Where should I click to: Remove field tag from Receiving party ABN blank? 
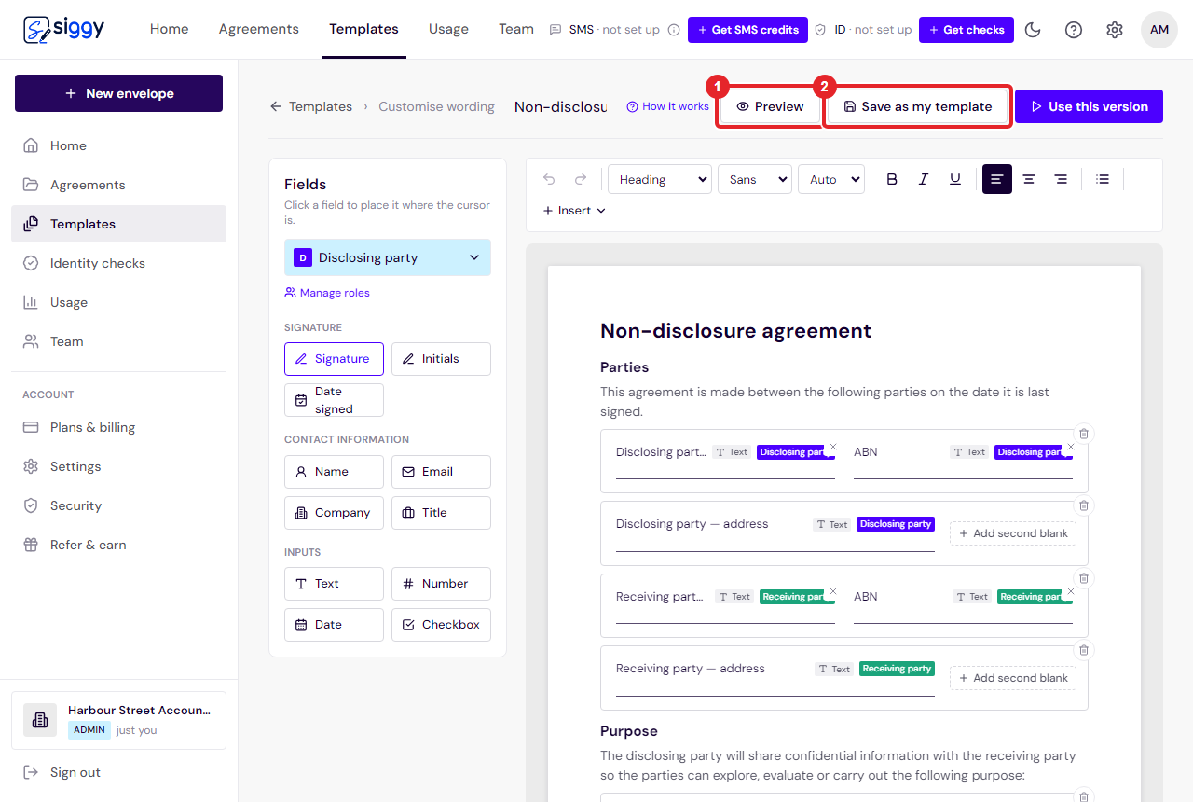click(x=1071, y=591)
